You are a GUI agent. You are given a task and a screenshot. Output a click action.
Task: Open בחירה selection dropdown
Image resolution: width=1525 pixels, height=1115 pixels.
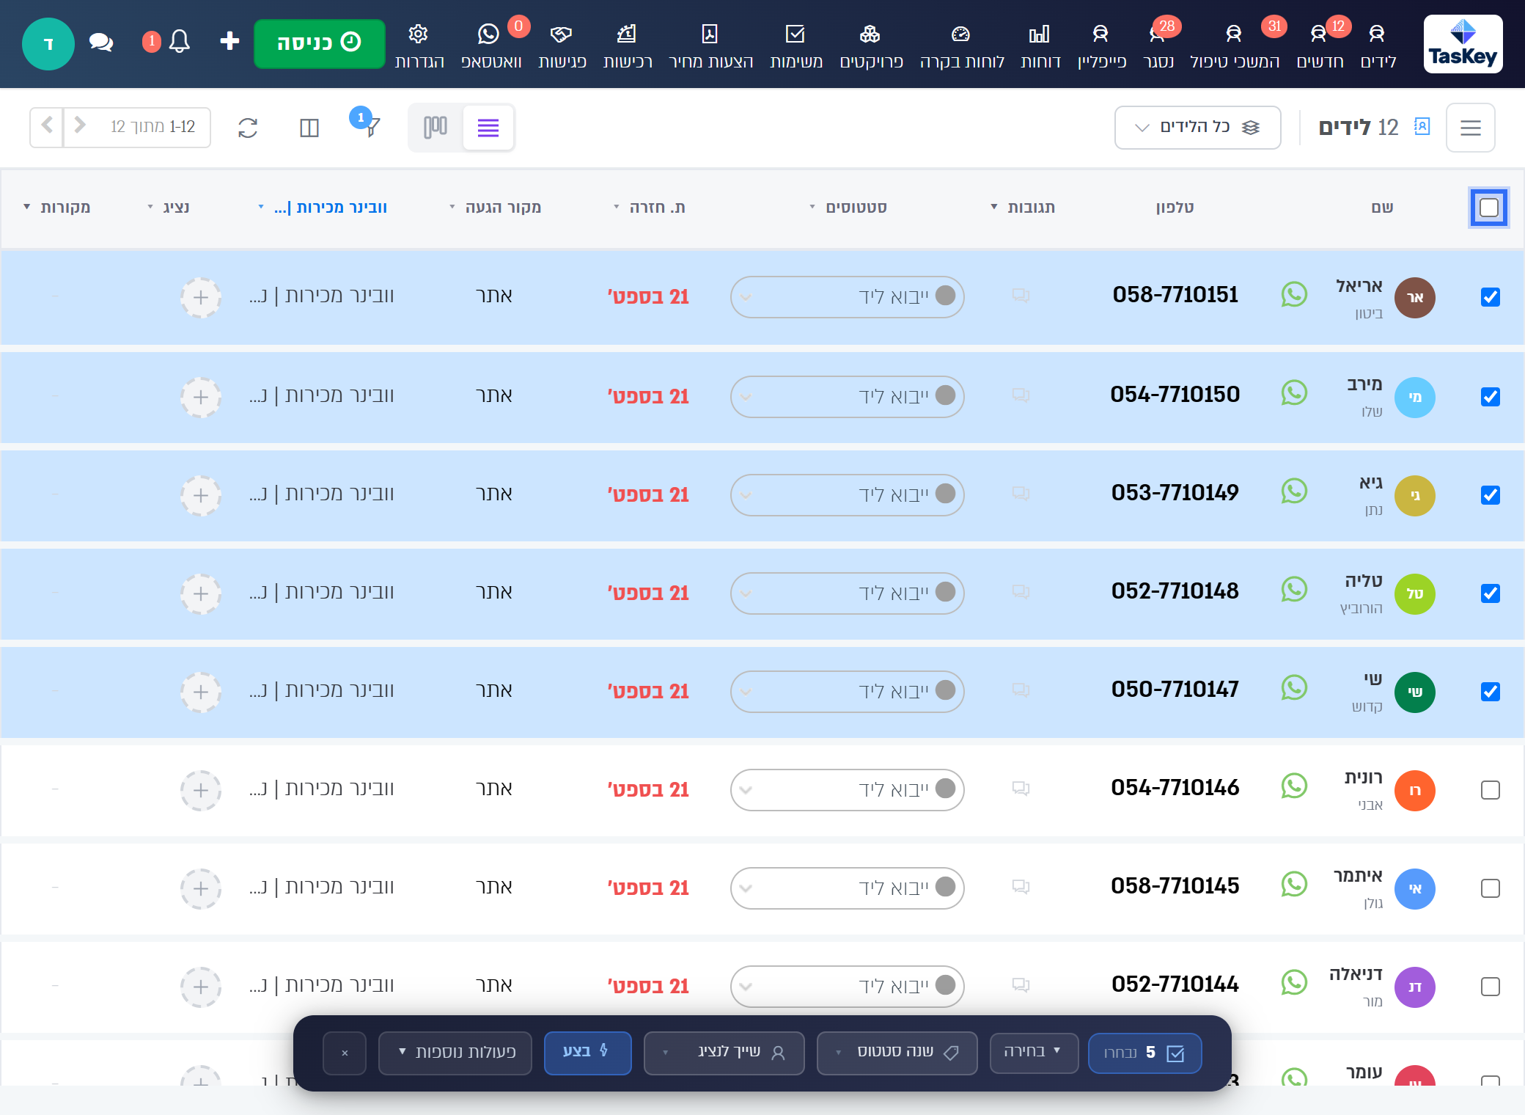[x=1034, y=1053]
